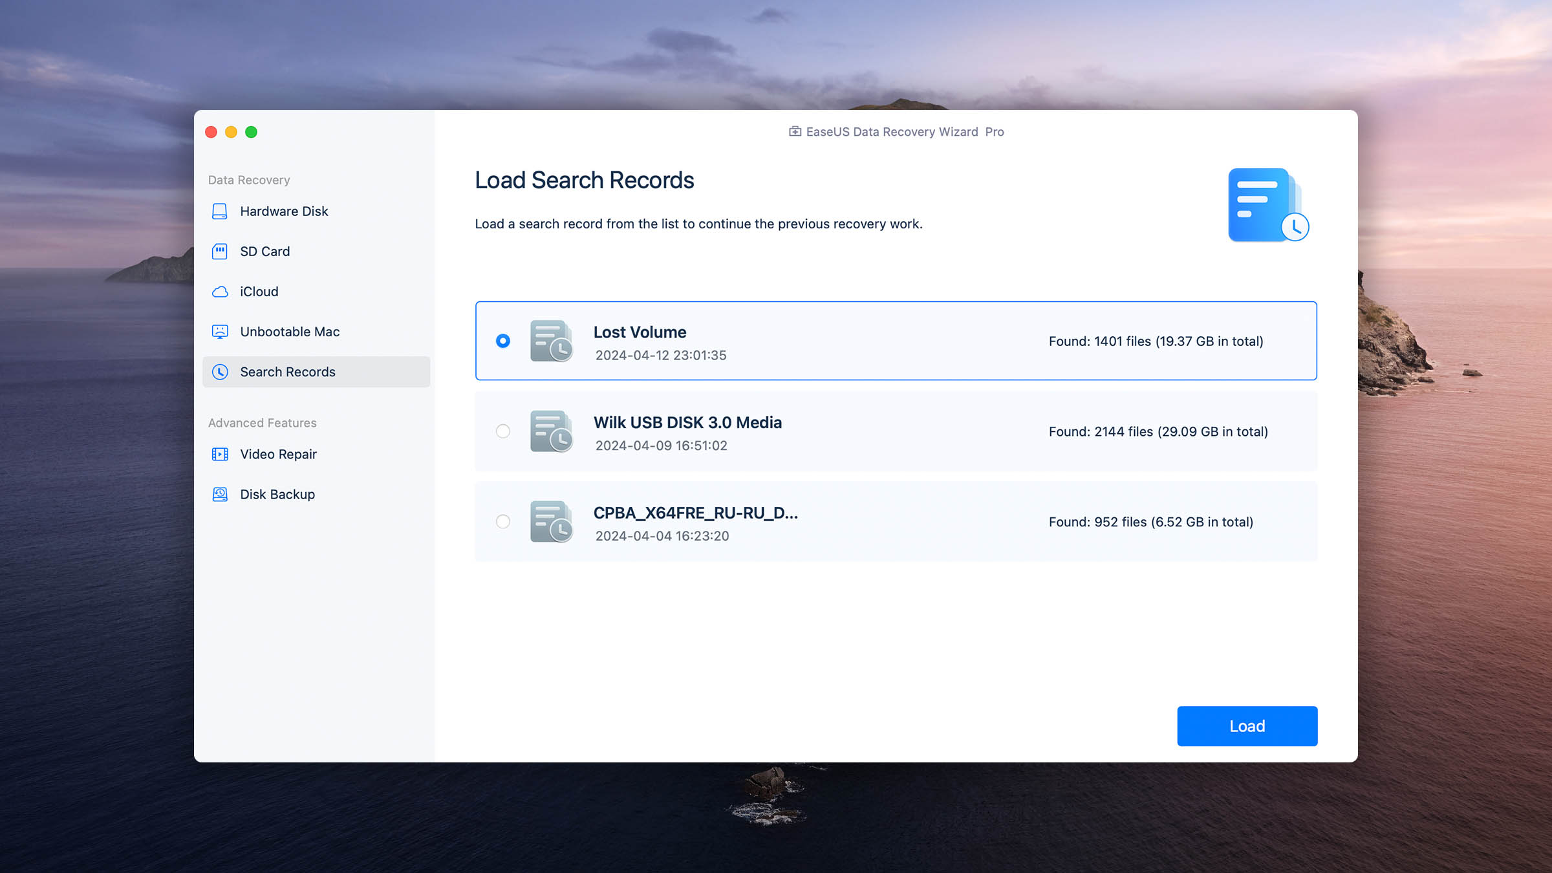The image size is (1552, 873).
Task: Click the SD Card icon
Action: pos(220,252)
